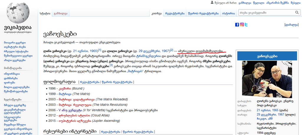The height and width of the screenshot is (135, 302).
Task: Open ინფორმაცია in sidebar
Action: point(12,74)
